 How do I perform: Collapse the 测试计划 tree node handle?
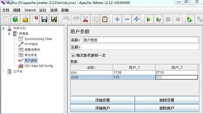pos(3,28)
